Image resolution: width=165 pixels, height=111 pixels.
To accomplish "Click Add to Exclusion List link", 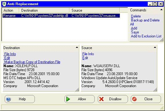I will (x=146, y=36).
